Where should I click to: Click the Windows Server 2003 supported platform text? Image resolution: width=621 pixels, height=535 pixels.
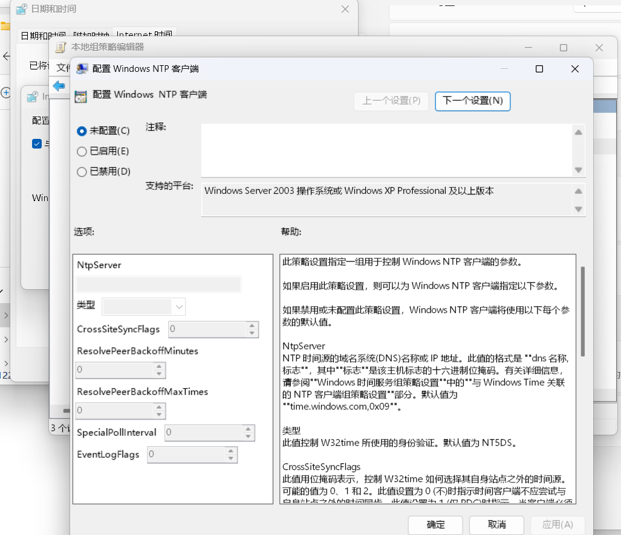coord(349,191)
